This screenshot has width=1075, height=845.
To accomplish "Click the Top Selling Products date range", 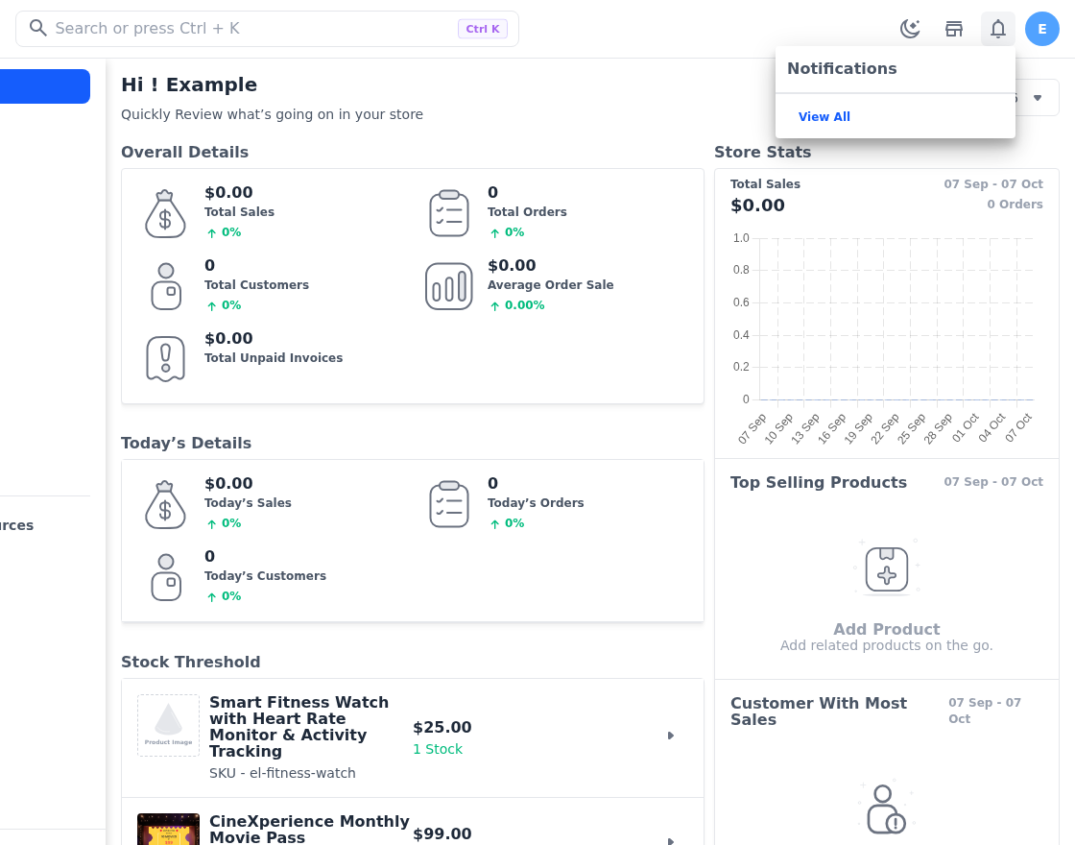I will (x=993, y=481).
